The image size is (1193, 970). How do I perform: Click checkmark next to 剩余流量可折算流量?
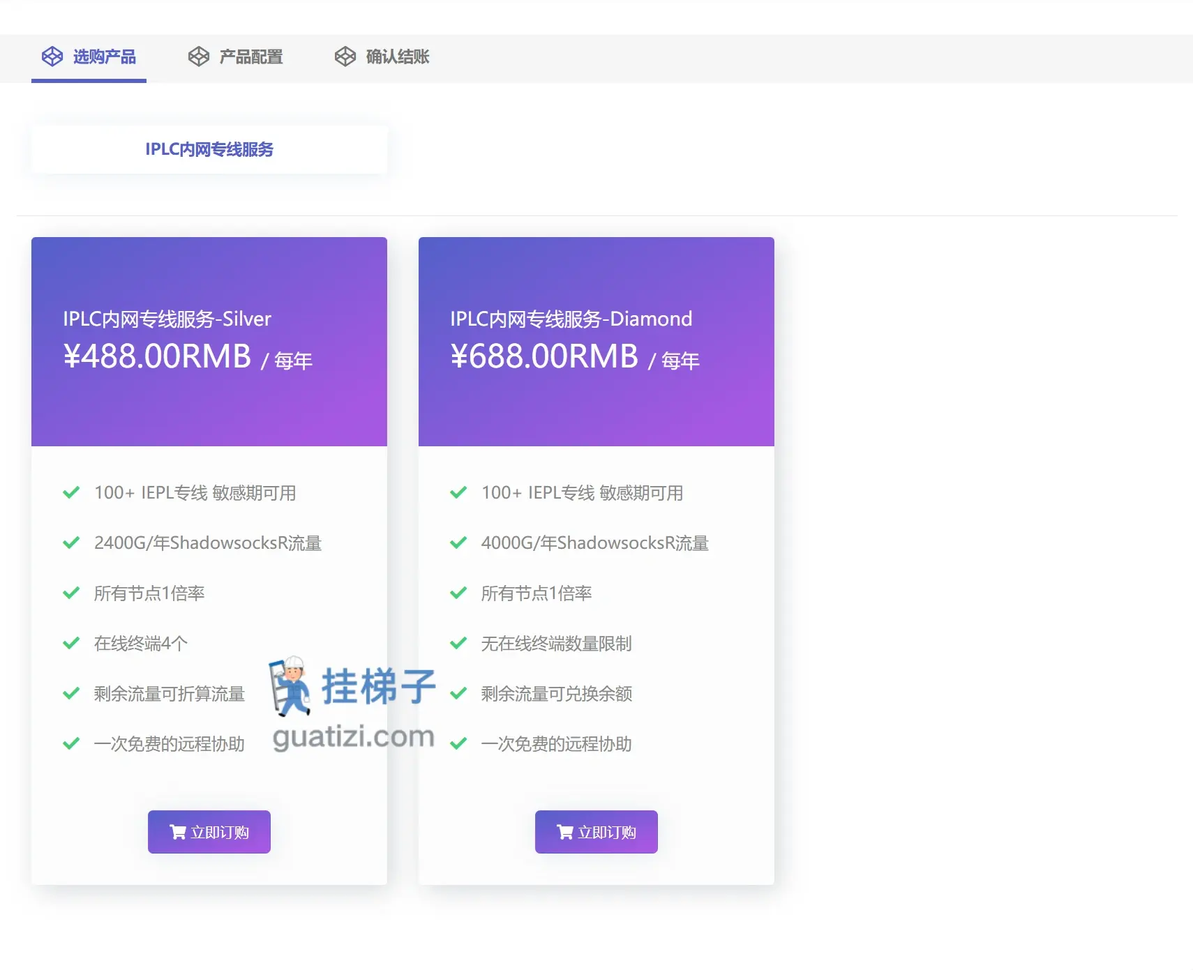pos(71,693)
